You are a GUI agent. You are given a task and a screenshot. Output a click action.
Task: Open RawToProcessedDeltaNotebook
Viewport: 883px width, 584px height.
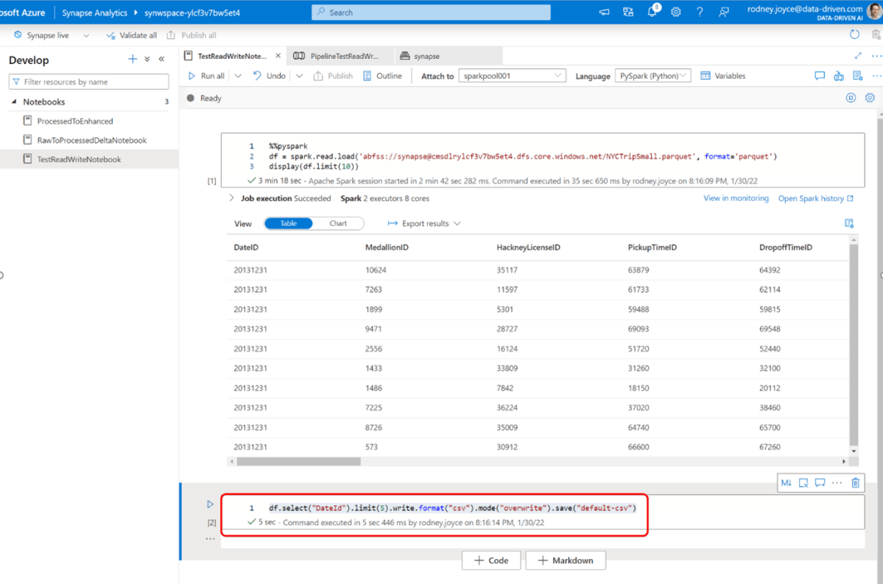pos(92,140)
